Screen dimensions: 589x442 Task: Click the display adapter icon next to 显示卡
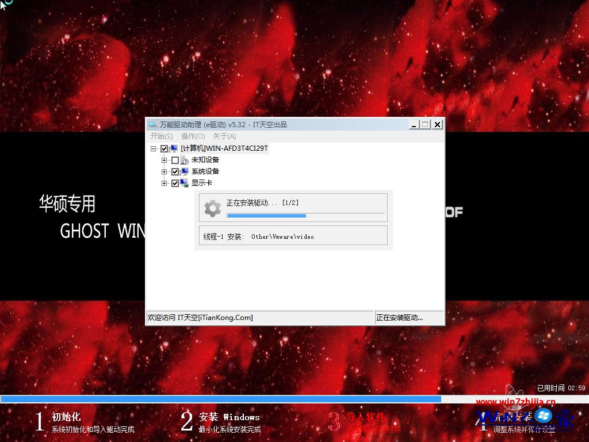coord(185,183)
